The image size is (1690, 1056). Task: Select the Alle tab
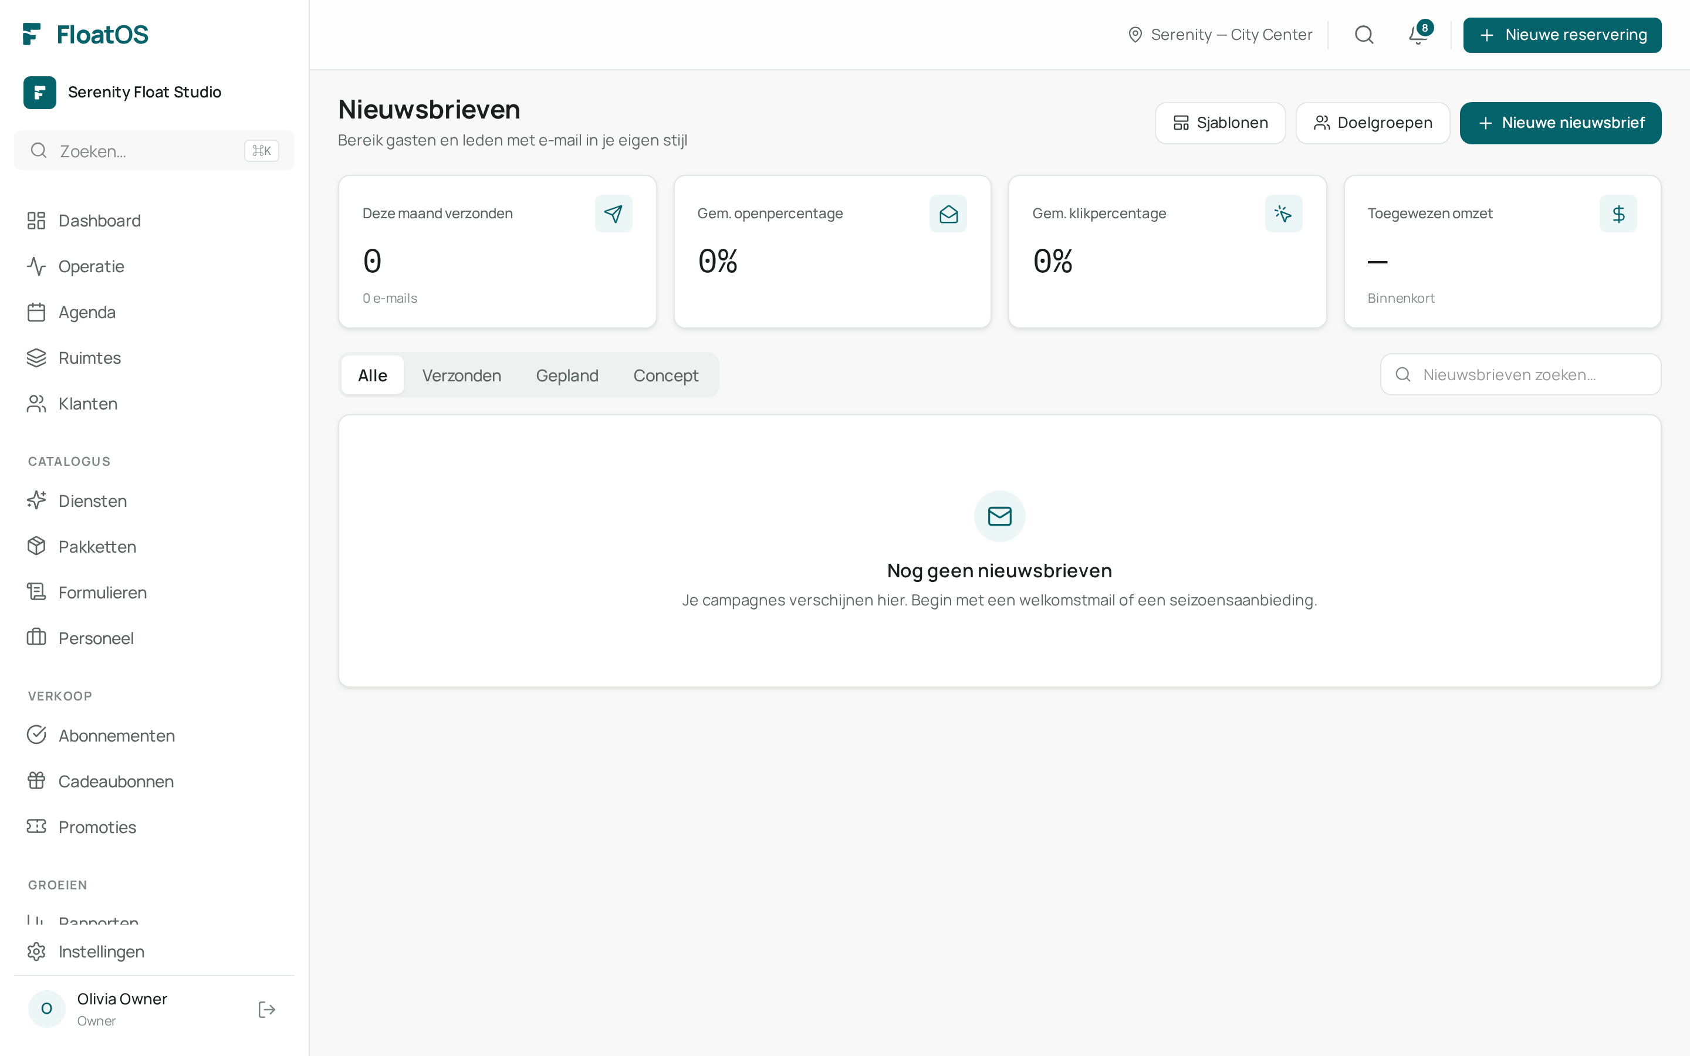point(373,375)
